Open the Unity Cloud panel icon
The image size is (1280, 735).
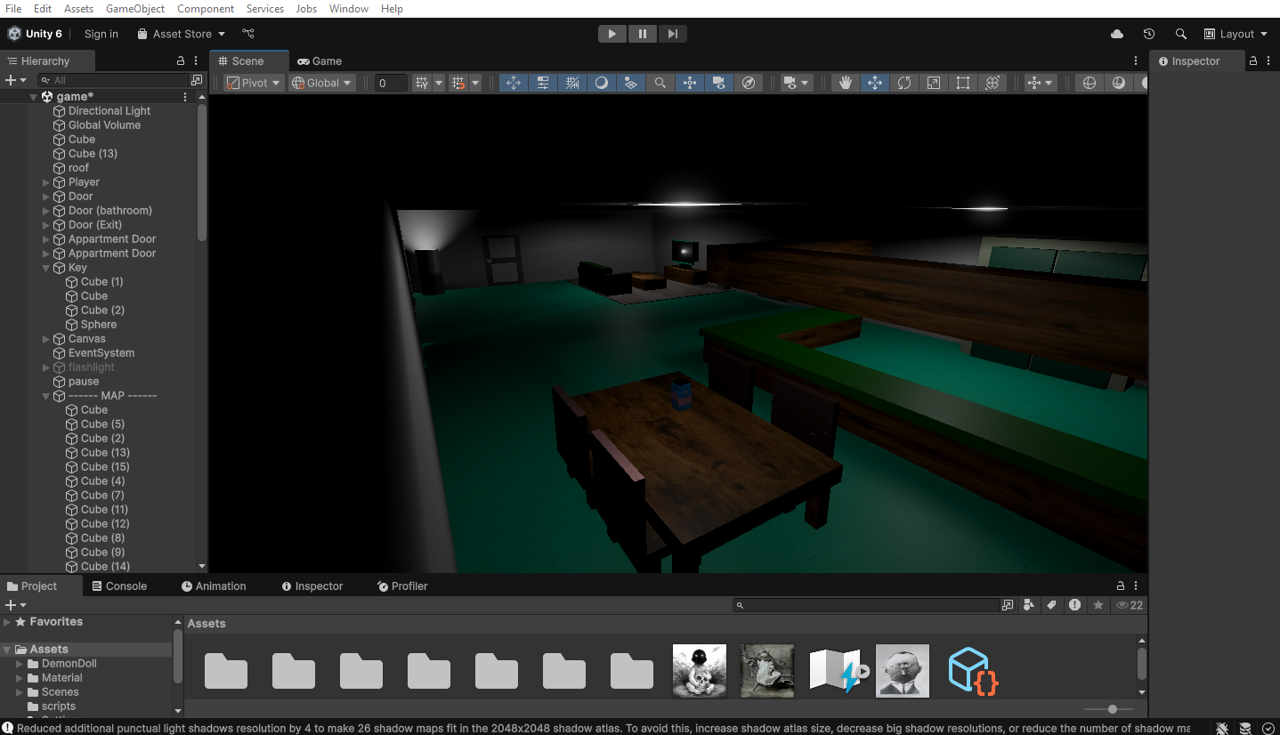click(1117, 33)
